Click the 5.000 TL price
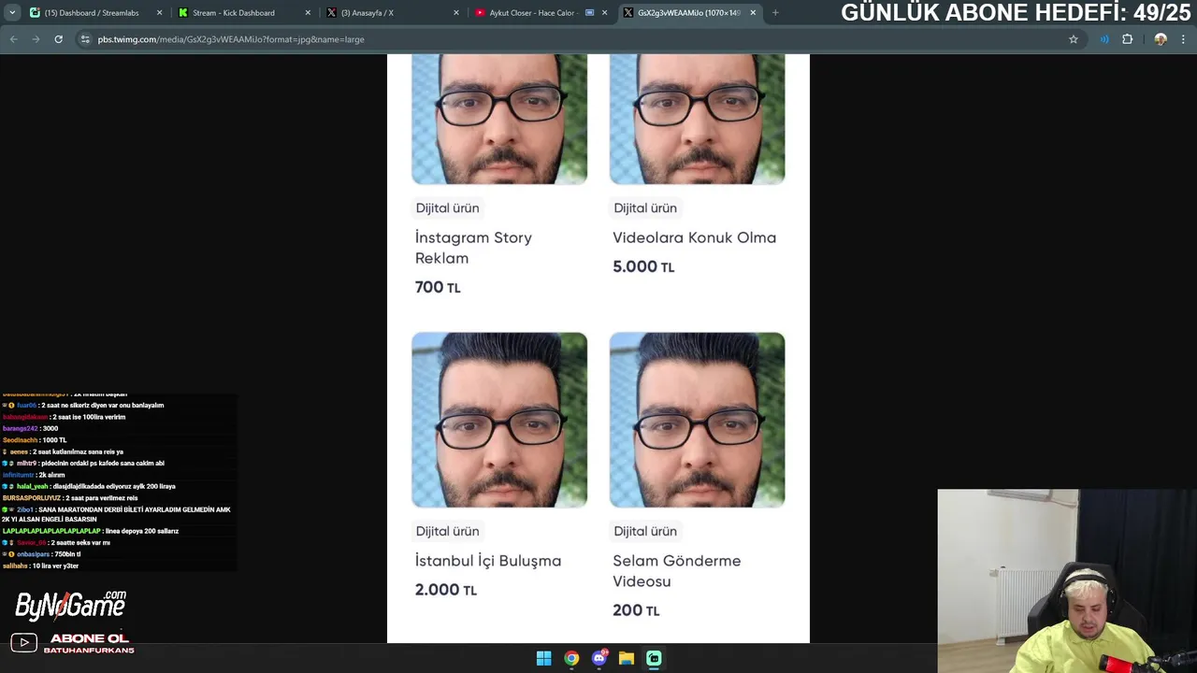The width and height of the screenshot is (1197, 673). 643,266
